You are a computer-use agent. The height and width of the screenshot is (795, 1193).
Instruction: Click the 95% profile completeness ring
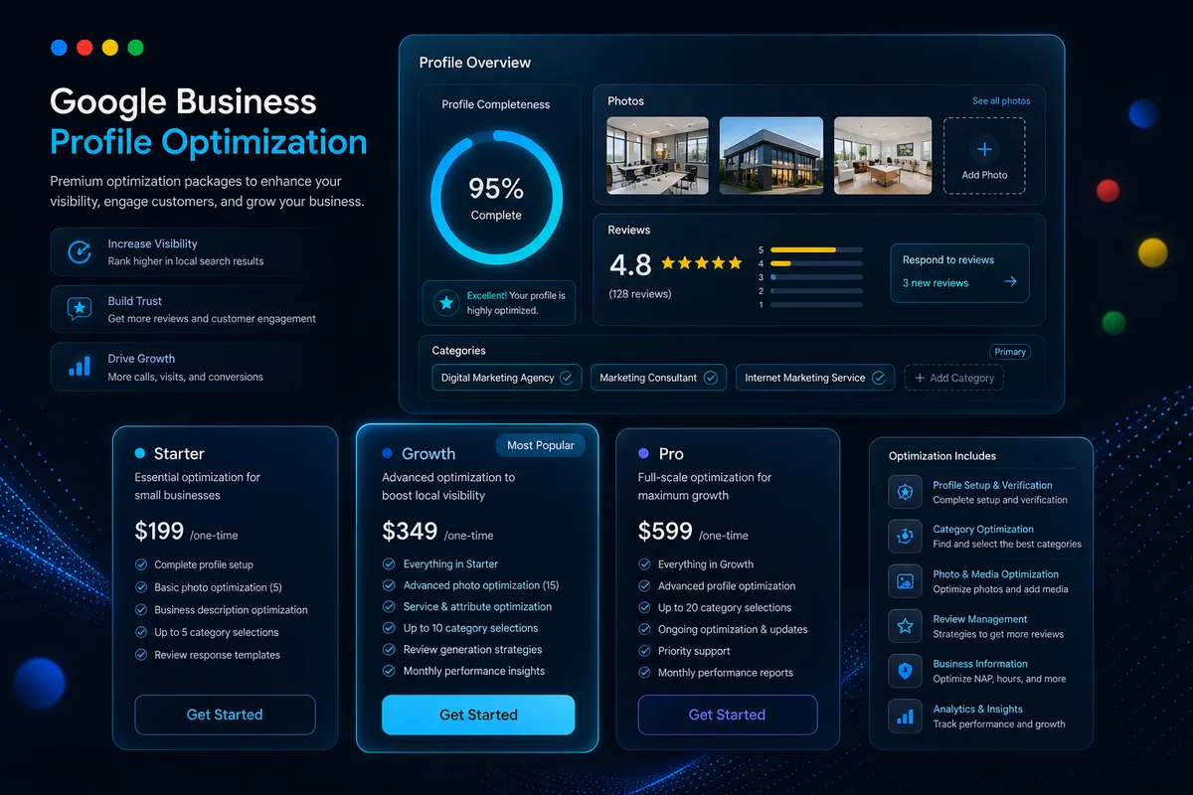pyautogui.click(x=496, y=197)
